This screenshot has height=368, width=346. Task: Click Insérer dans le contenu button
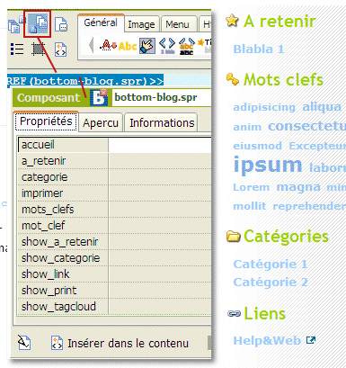[x=120, y=343]
